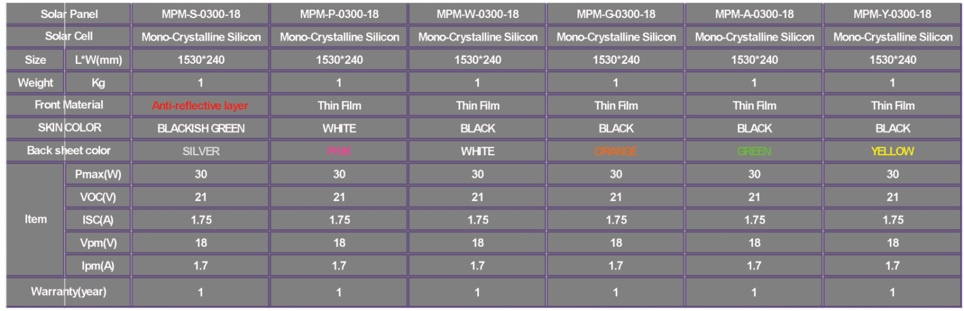Select the MPM-G-0300-18 header cell
964x311 pixels.
coord(616,14)
